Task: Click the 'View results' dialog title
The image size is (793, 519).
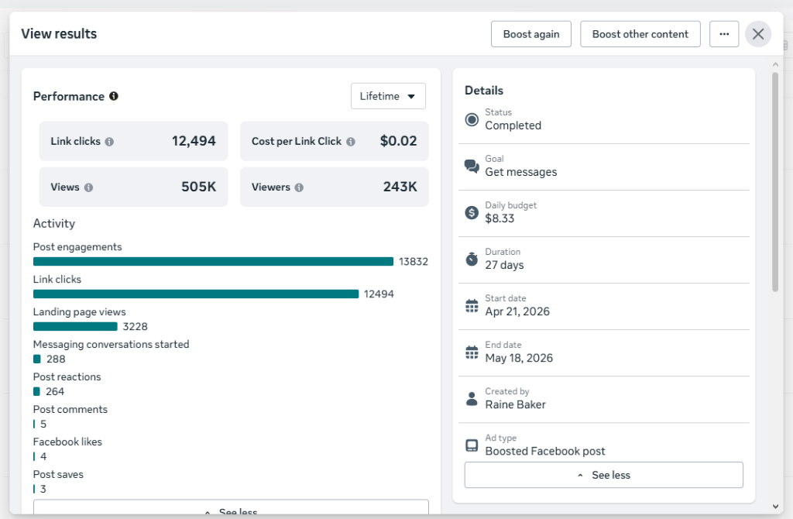Action: 59,34
